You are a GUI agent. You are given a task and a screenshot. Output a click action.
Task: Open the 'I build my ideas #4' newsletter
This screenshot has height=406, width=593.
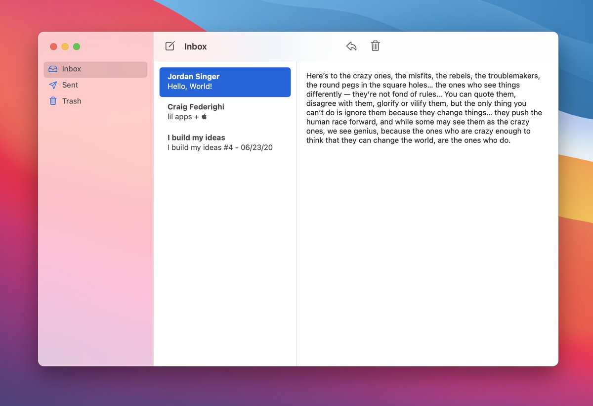[225, 142]
